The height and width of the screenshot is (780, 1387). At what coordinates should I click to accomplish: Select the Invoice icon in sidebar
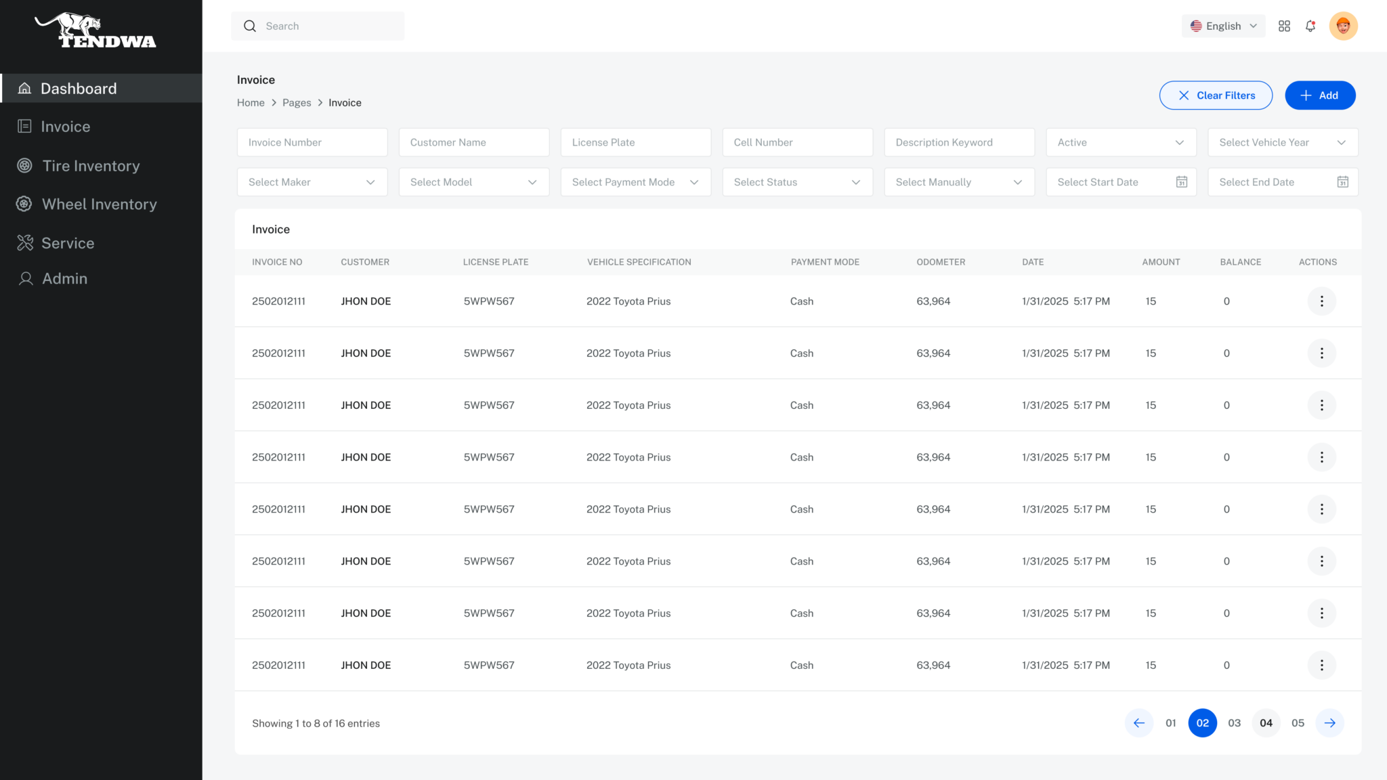[x=24, y=126]
